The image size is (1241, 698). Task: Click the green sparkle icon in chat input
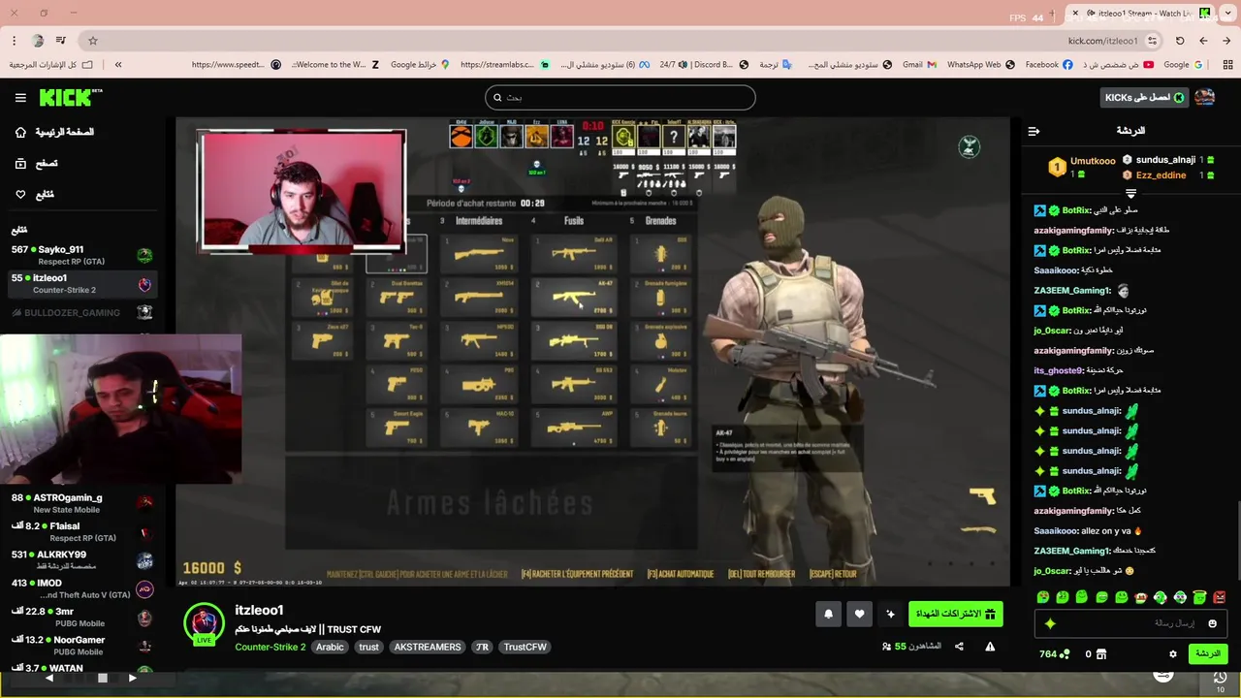click(1050, 624)
